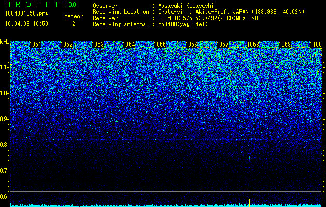This screenshot has height=207, width=326.
Task: Click the 1053 time marker
Action: pos(98,45)
